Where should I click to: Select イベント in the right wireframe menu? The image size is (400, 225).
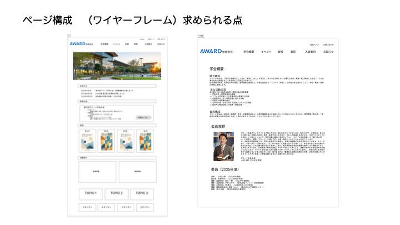click(266, 52)
